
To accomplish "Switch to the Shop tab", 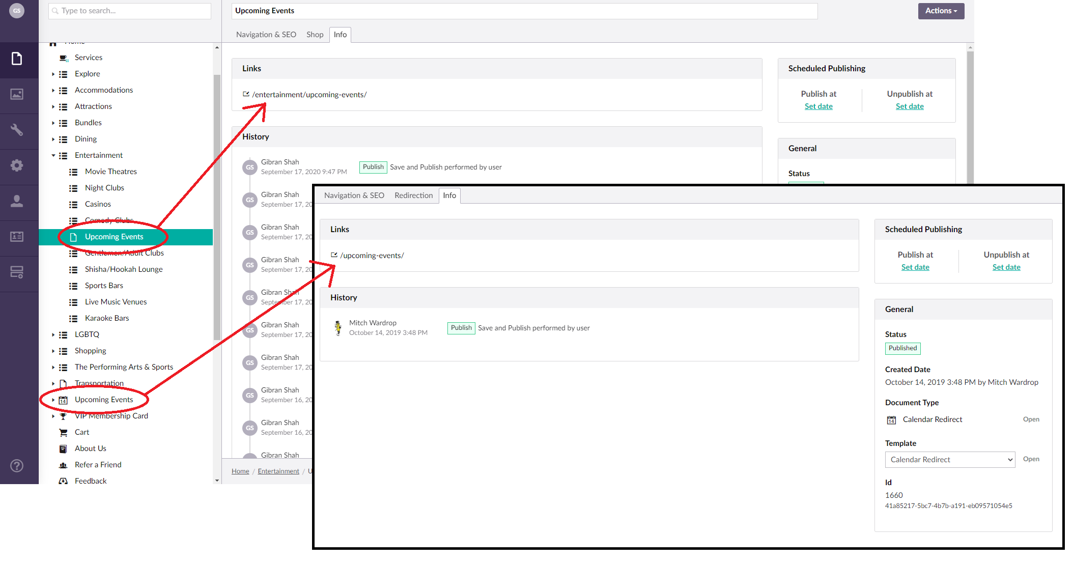I will click(315, 35).
